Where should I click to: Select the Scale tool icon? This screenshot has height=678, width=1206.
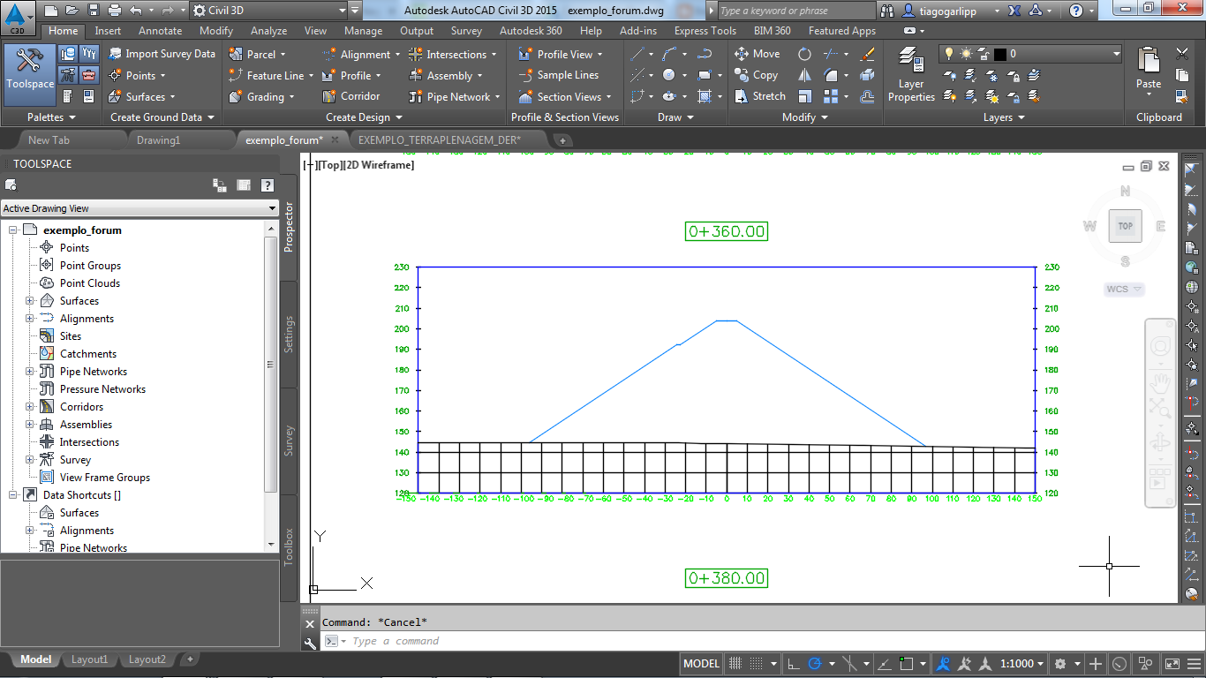804,96
